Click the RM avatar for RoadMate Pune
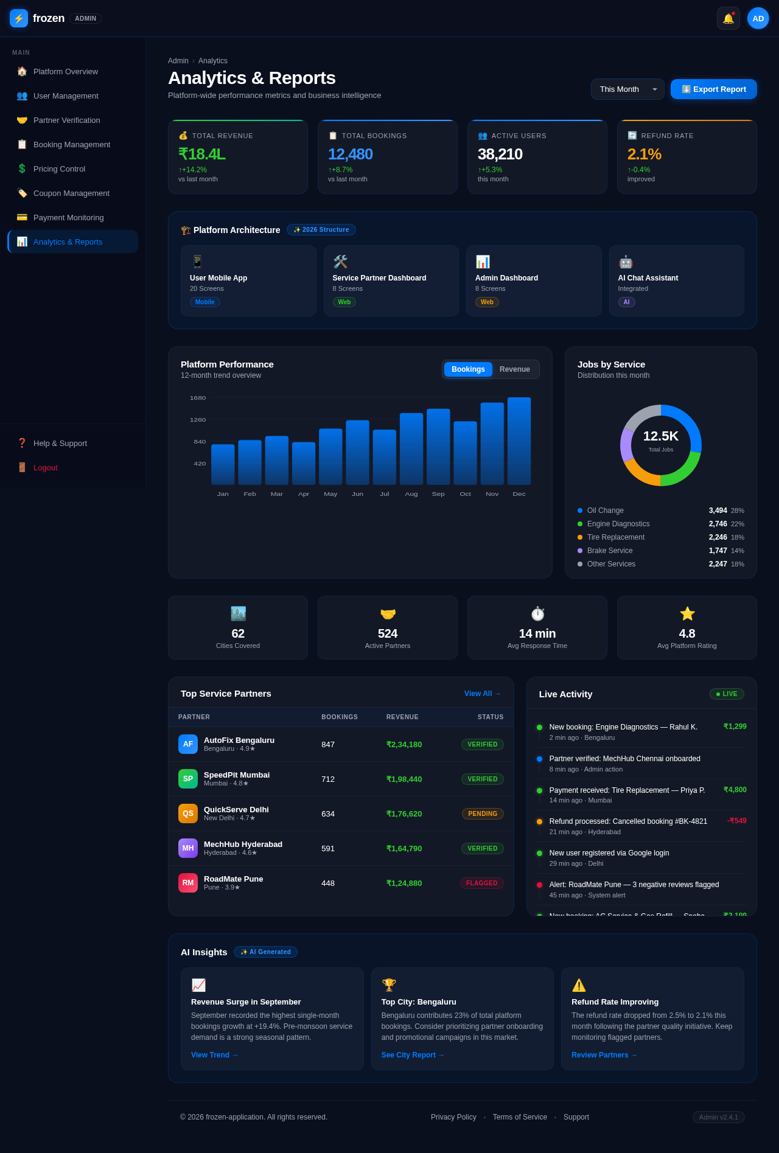This screenshot has width=779, height=1153. 188,883
